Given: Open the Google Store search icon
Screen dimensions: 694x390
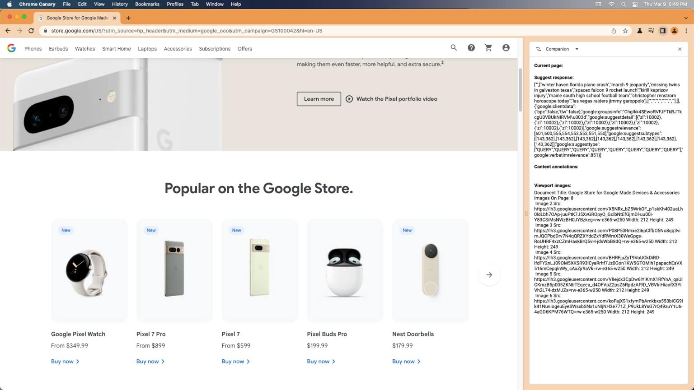Looking at the screenshot, I should (453, 47).
